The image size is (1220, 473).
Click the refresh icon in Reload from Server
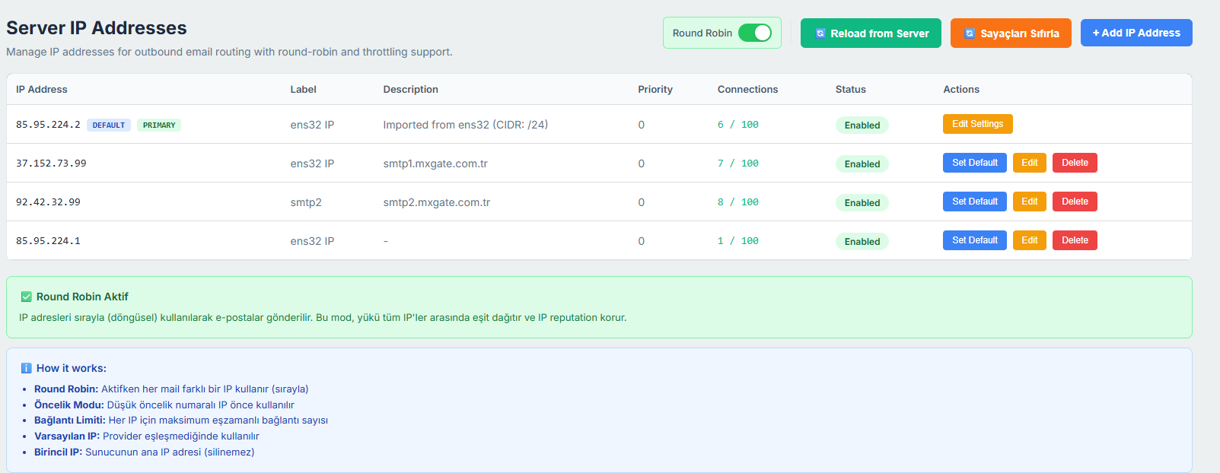coord(820,33)
